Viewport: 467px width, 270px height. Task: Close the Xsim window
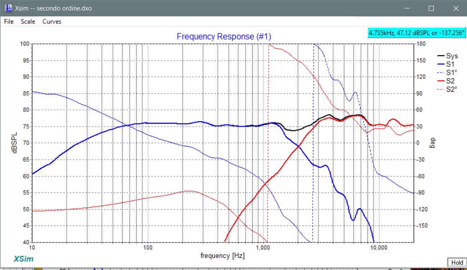click(x=456, y=8)
